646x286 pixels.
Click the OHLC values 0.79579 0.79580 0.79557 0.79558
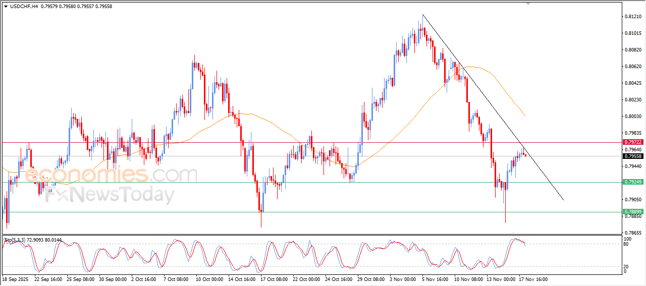point(77,6)
